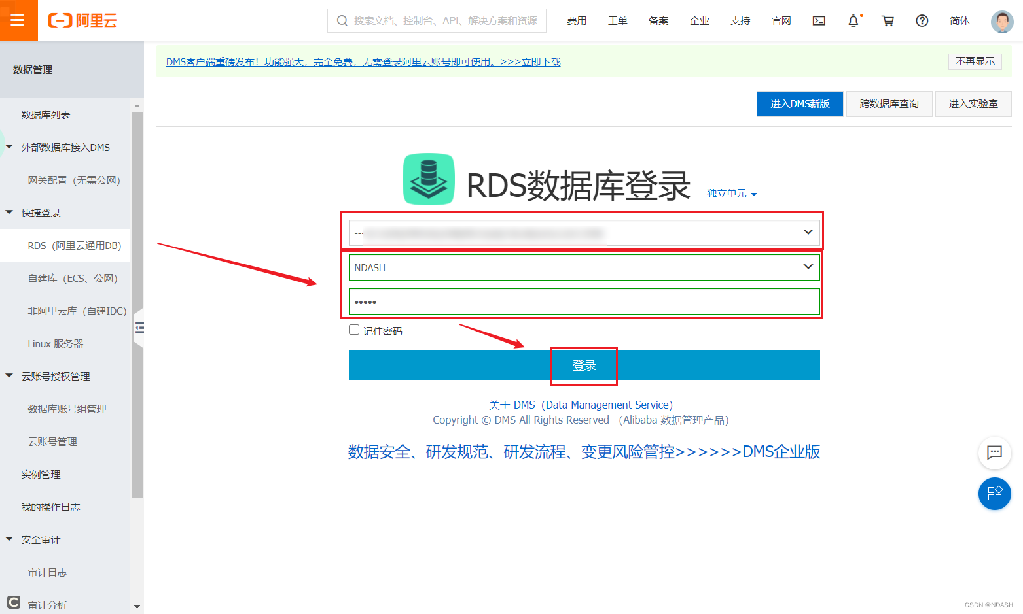Select 数据库列表 in sidebar
Image resolution: width=1023 pixels, height=614 pixels.
pyautogui.click(x=45, y=114)
